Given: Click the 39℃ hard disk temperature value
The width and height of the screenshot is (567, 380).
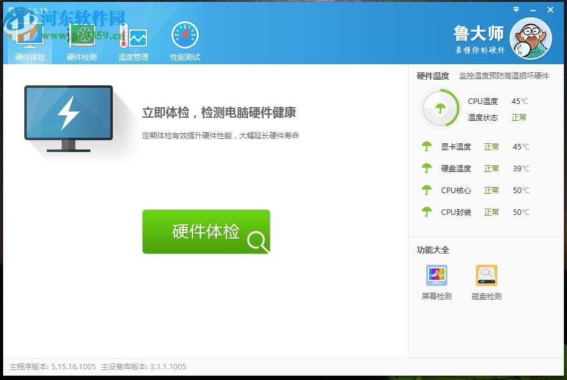Looking at the screenshot, I should [521, 168].
